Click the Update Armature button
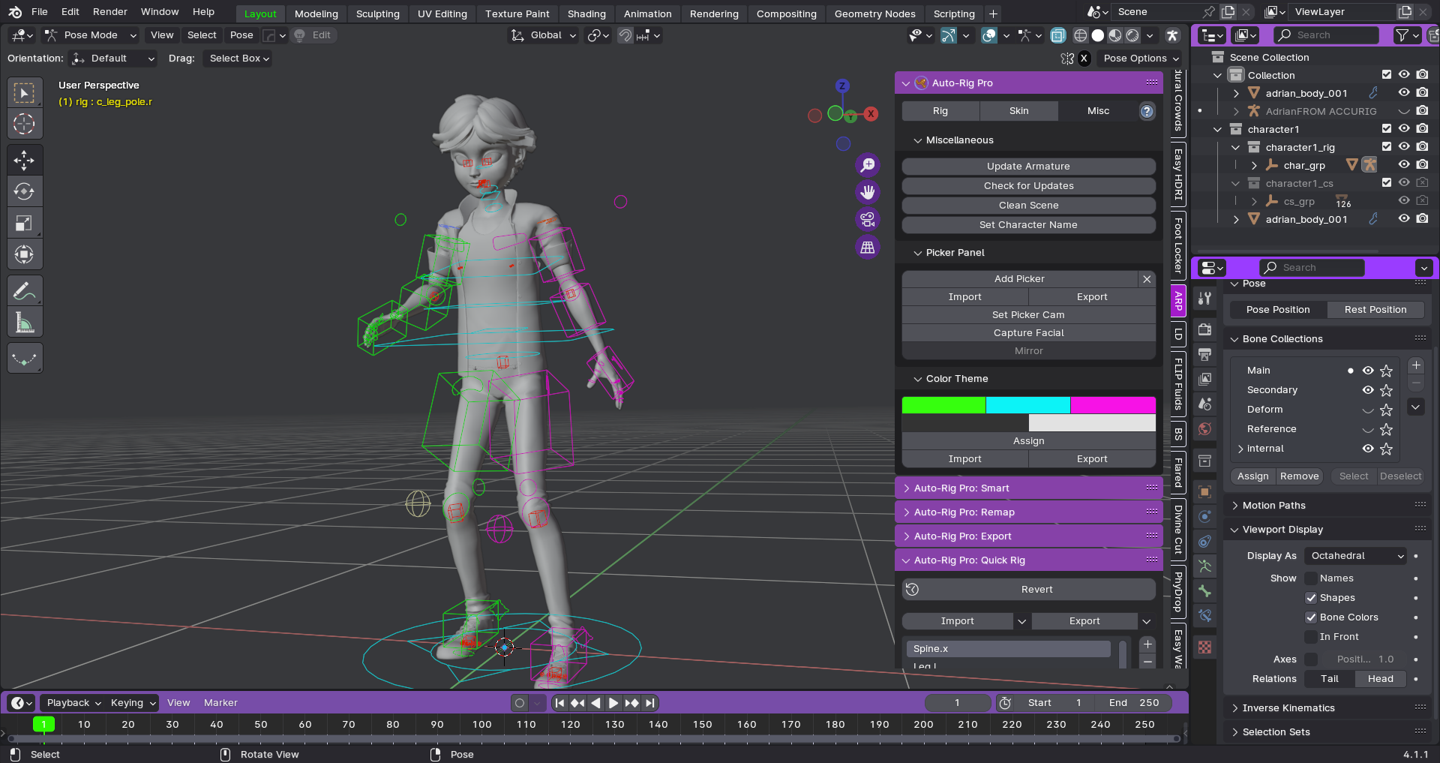Screen dimensions: 1440x763 click(x=1028, y=167)
